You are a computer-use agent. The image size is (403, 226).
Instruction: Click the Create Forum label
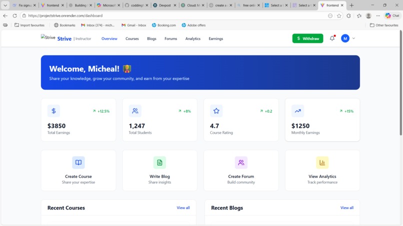tap(241, 177)
